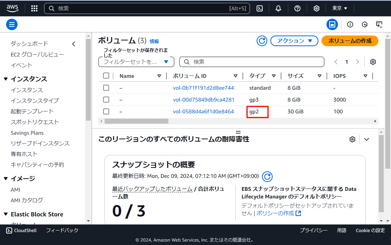This screenshot has width=391, height=245.
Task: Open the notifications bell
Action: (x=278, y=8)
